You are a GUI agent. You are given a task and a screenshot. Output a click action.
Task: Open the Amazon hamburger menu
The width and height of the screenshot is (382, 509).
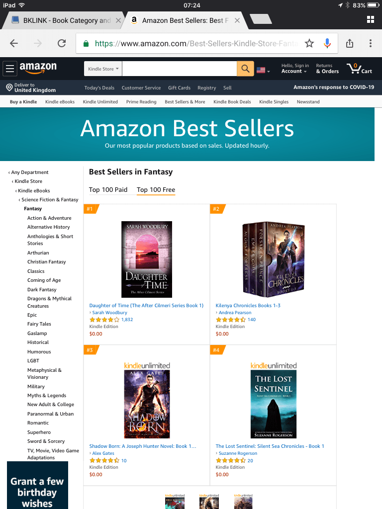click(10, 69)
